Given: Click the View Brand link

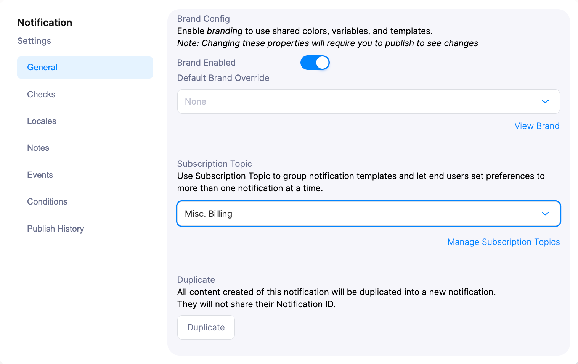Looking at the screenshot, I should coord(537,126).
